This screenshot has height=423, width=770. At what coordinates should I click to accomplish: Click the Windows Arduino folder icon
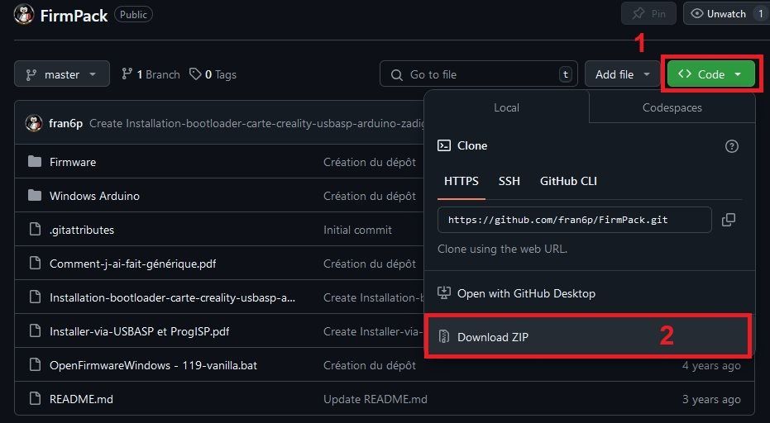point(35,195)
